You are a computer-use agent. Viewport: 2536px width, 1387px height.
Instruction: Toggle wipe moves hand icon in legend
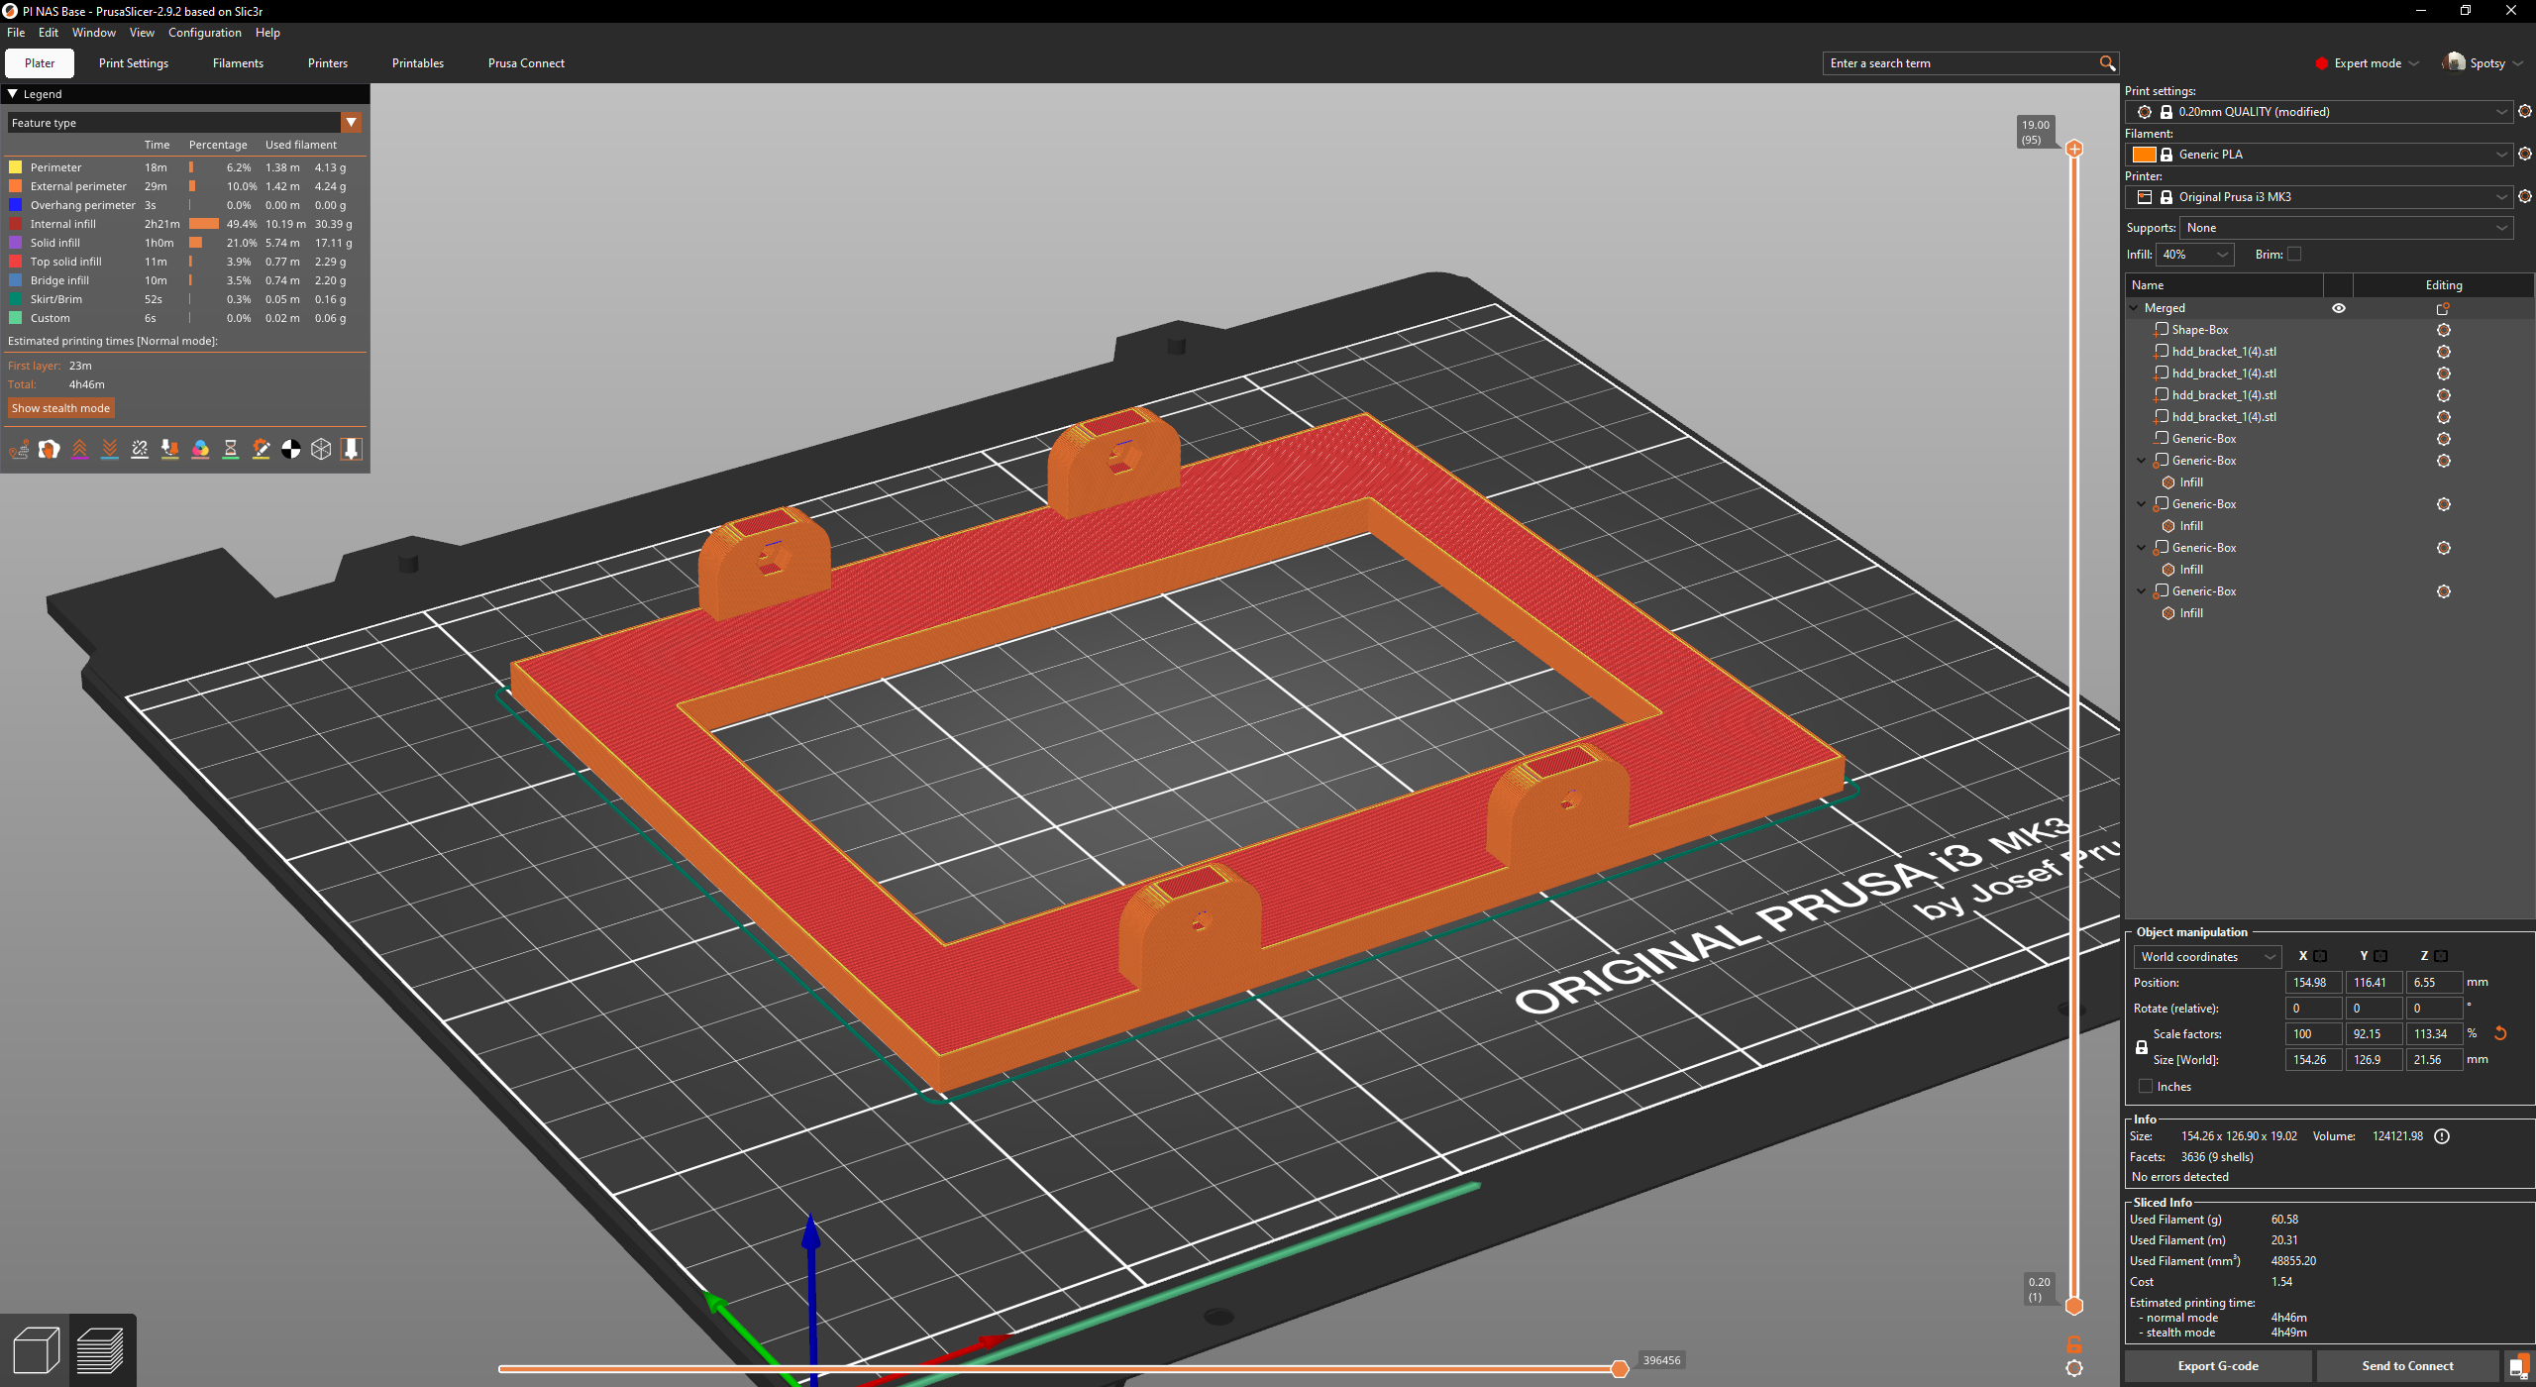(50, 450)
